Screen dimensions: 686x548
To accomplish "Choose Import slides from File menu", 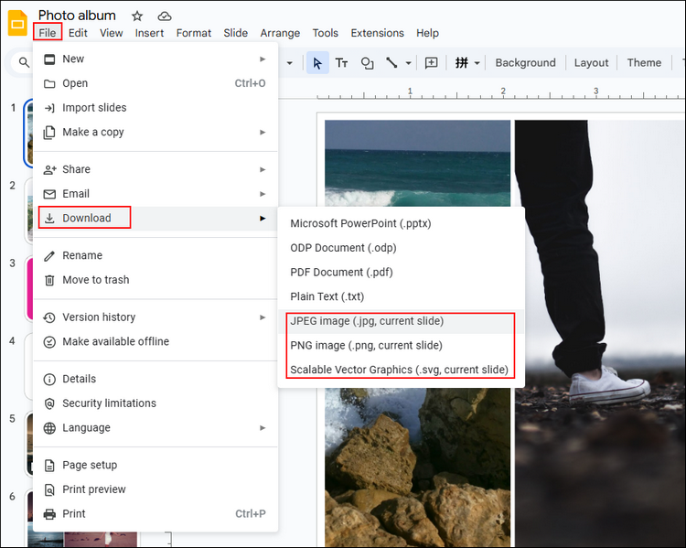I will (155, 108).
